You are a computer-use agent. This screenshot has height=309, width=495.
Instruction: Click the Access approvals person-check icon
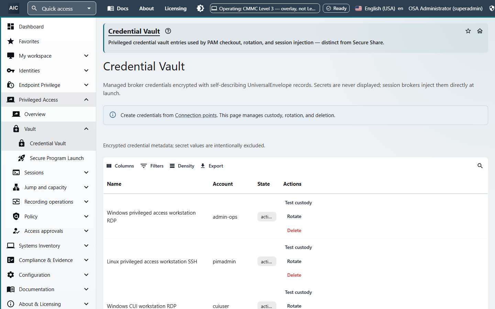point(16,231)
